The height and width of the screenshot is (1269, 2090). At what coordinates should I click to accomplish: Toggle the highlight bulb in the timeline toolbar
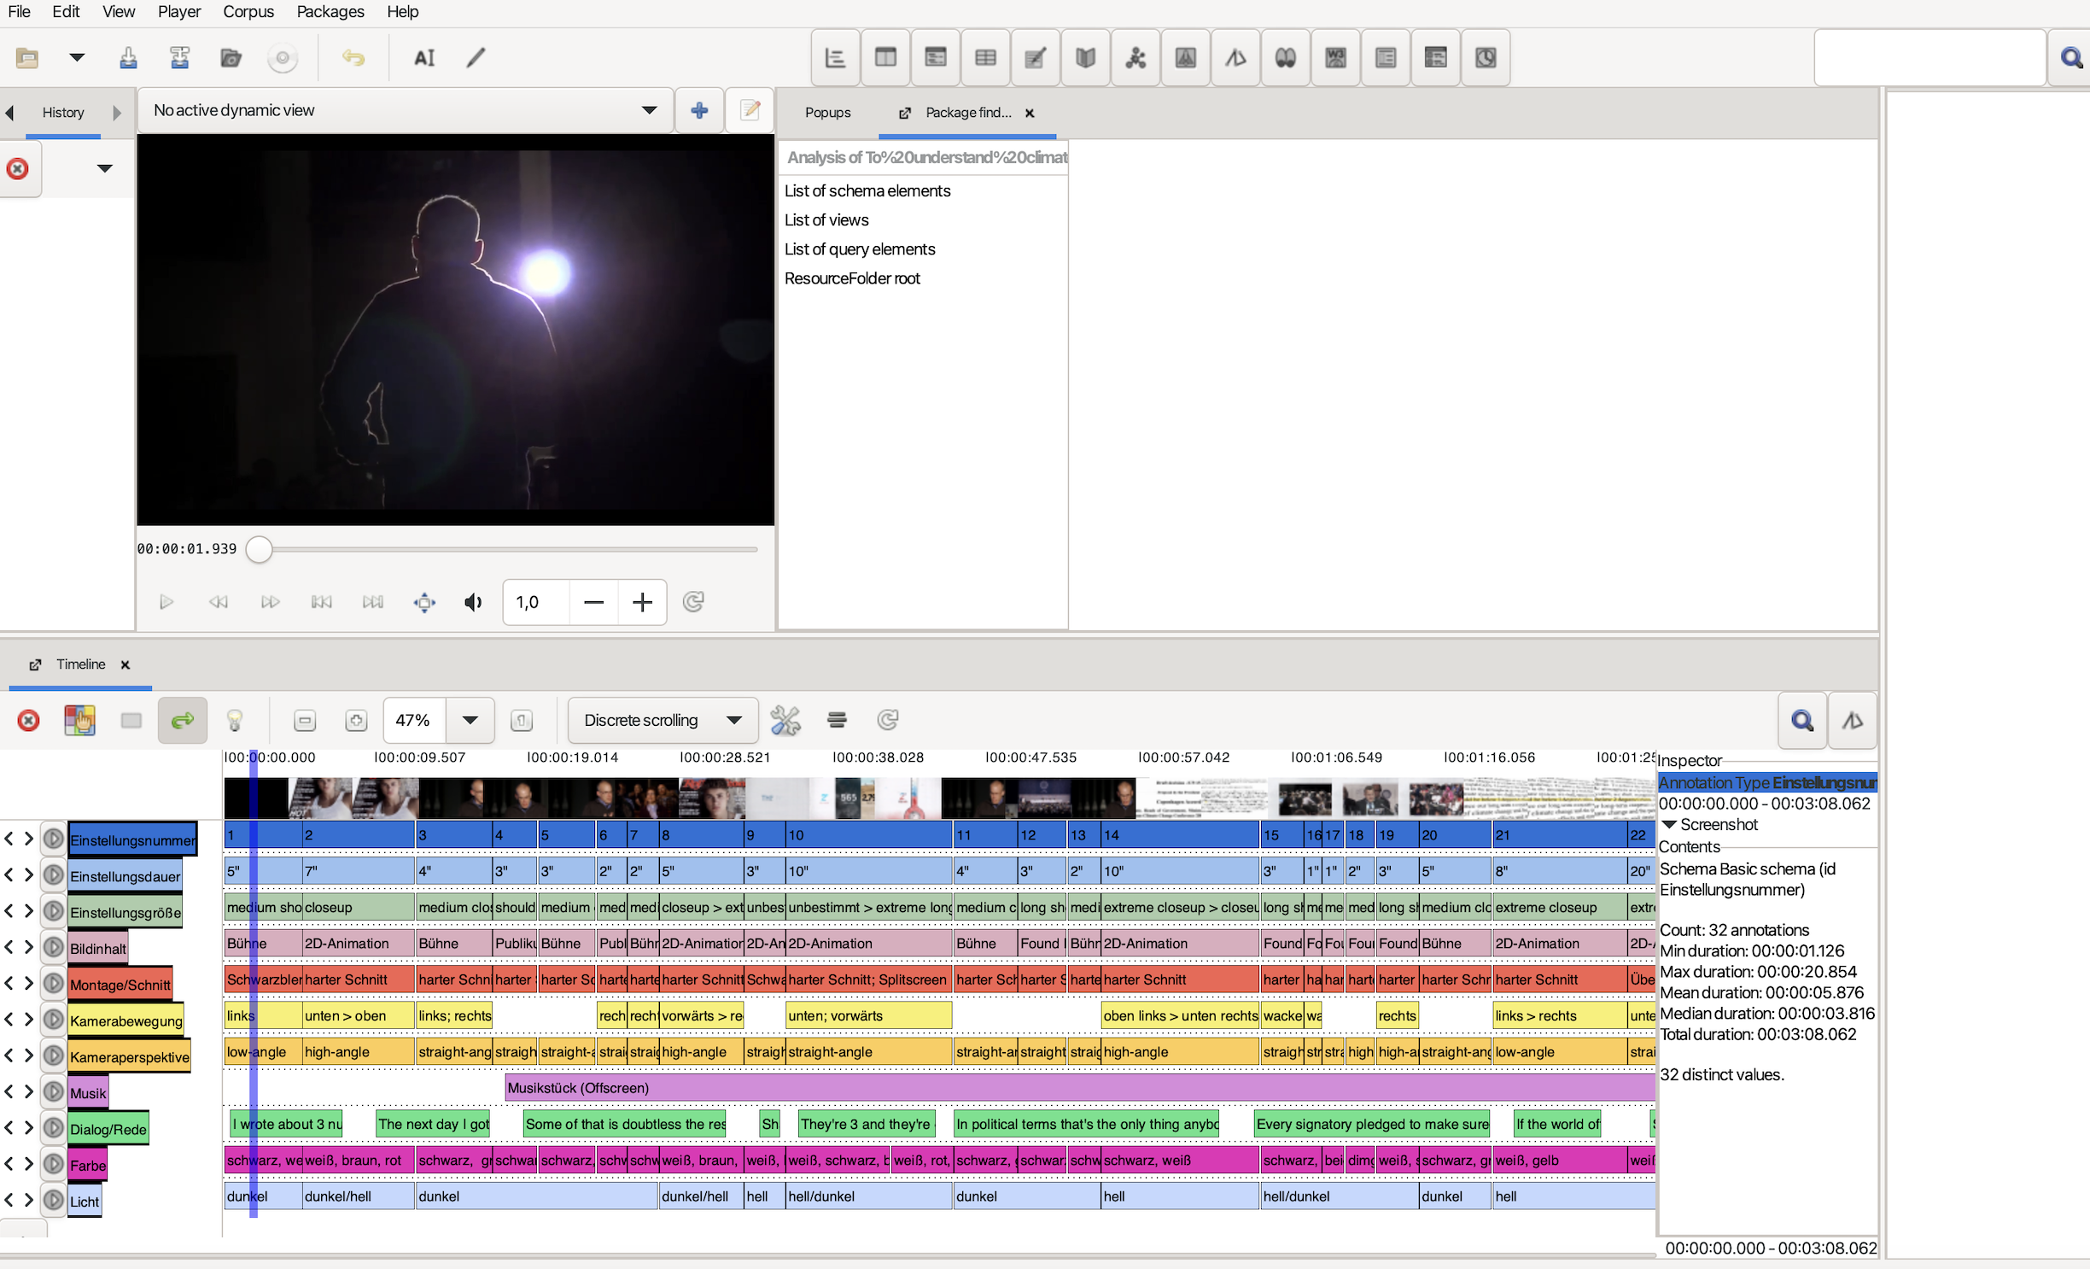236,720
